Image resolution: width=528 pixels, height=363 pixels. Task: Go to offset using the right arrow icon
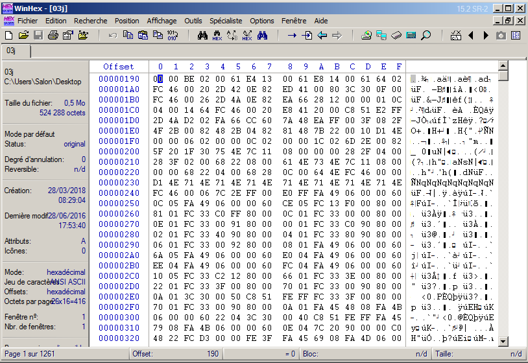pos(292,35)
